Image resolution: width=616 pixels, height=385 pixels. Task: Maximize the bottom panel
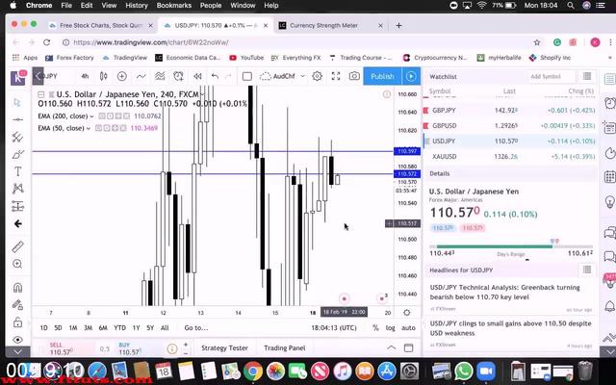[408, 347]
